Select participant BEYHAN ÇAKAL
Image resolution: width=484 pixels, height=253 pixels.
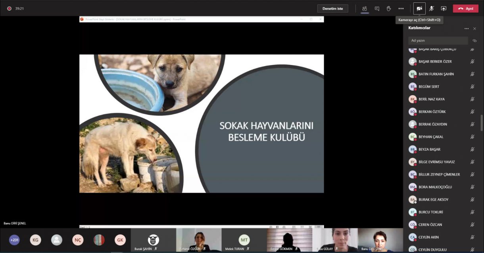[x=442, y=137]
